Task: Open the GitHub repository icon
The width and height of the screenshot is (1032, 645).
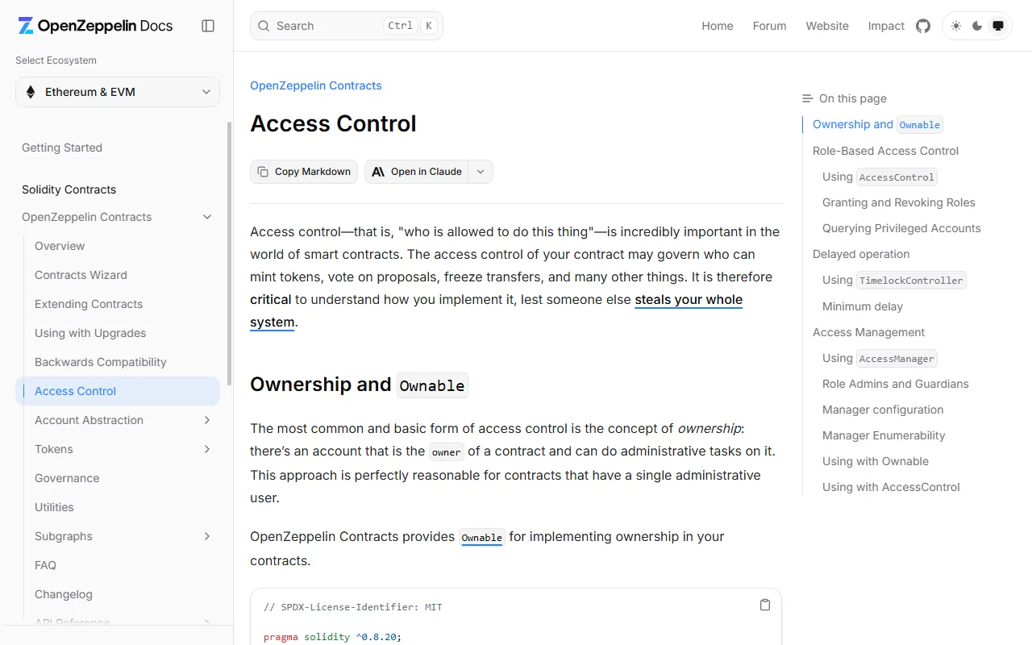Action: coord(923,26)
